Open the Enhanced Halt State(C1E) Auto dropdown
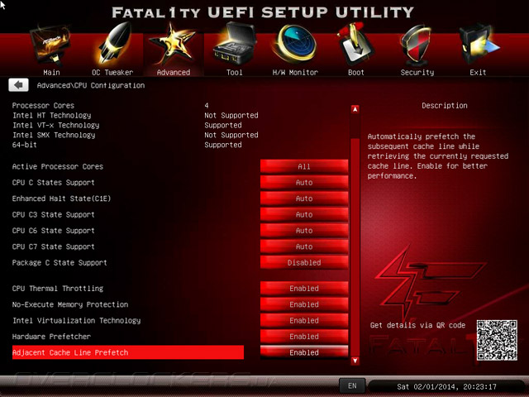The height and width of the screenshot is (397, 529). 304,198
